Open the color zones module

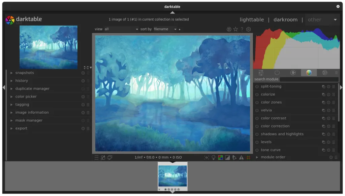pos(271,102)
